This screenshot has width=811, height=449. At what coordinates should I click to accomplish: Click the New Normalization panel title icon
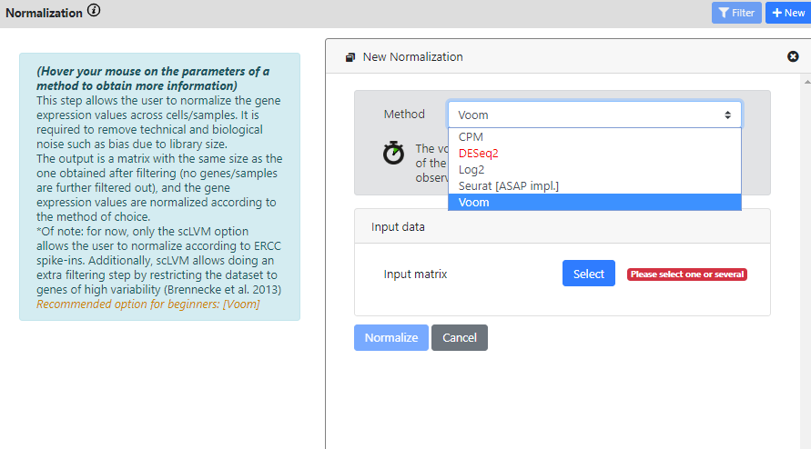[350, 57]
